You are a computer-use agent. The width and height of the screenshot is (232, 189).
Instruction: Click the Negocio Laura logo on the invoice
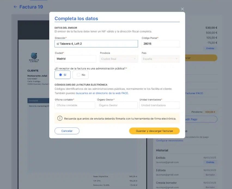tap(34, 57)
